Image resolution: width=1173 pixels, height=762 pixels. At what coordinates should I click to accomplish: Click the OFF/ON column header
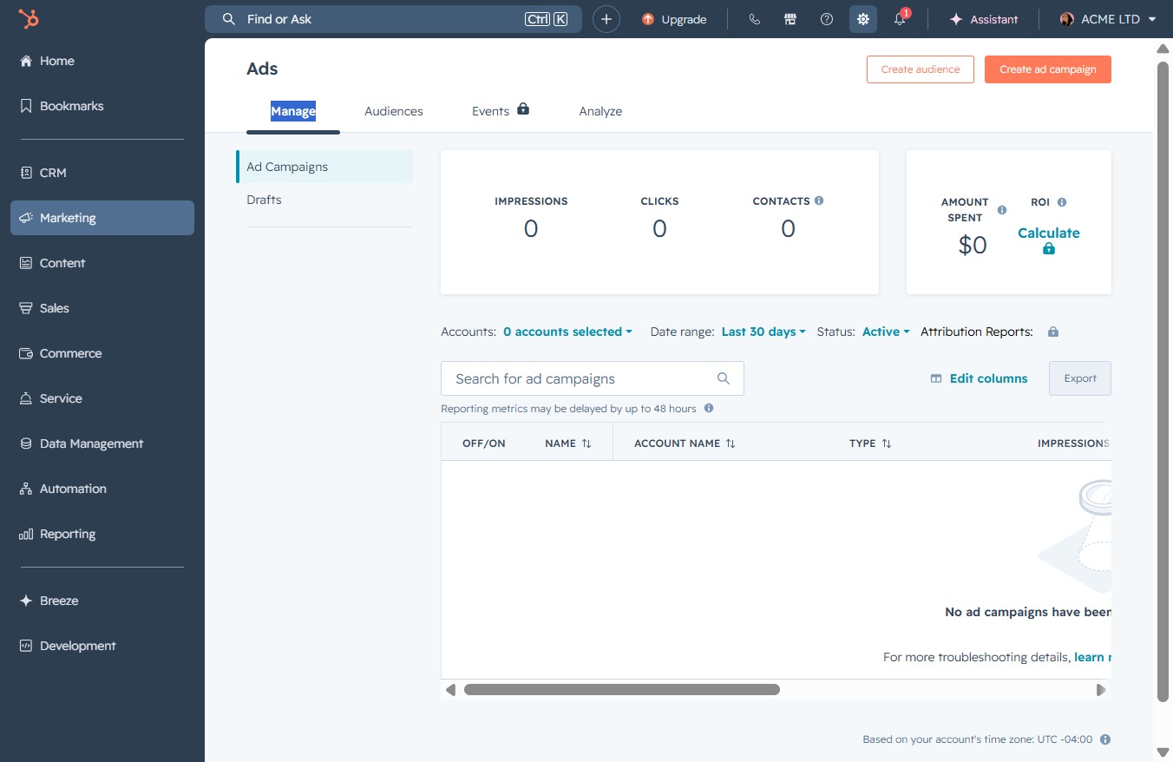click(x=483, y=443)
